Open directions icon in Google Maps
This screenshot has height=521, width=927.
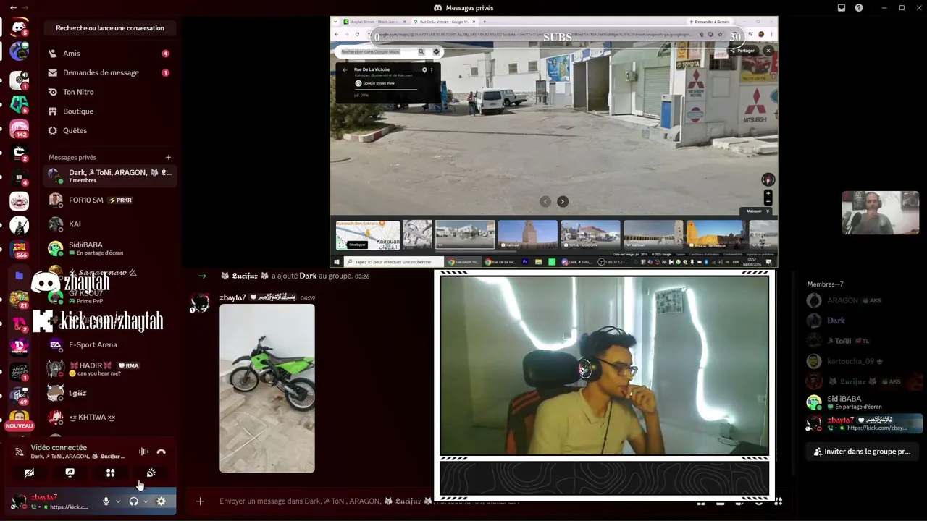pyautogui.click(x=436, y=52)
